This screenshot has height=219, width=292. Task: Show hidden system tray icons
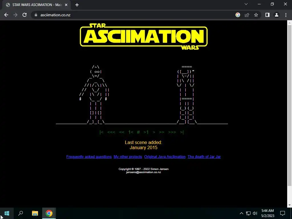pos(241,213)
